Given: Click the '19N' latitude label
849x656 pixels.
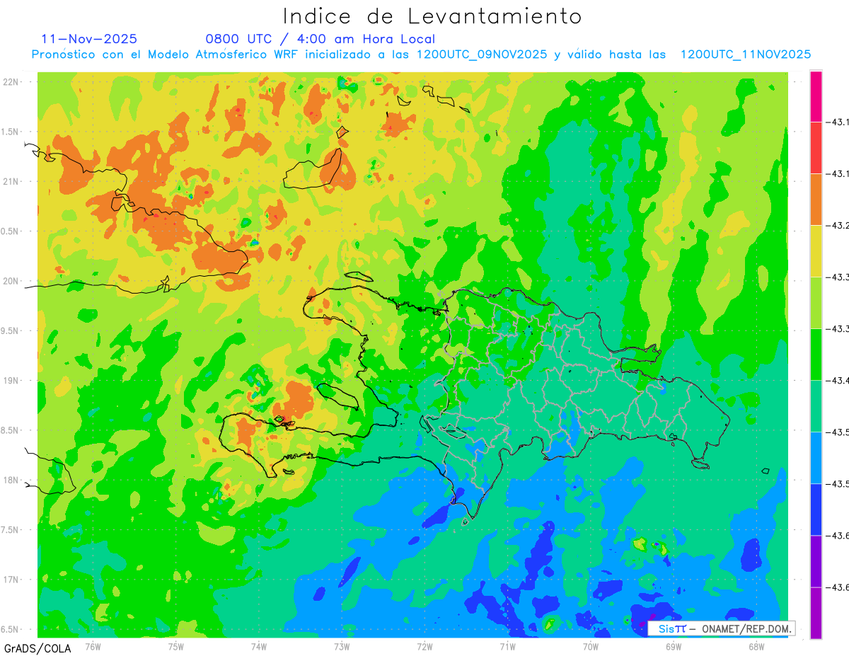Looking at the screenshot, I should (x=11, y=381).
